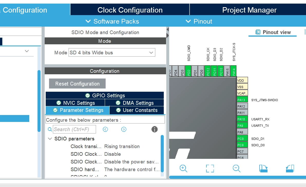Viewport: 306px width, 187px height.
Task: Collapse the SDIO parameters tree
Action: click(x=50, y=139)
